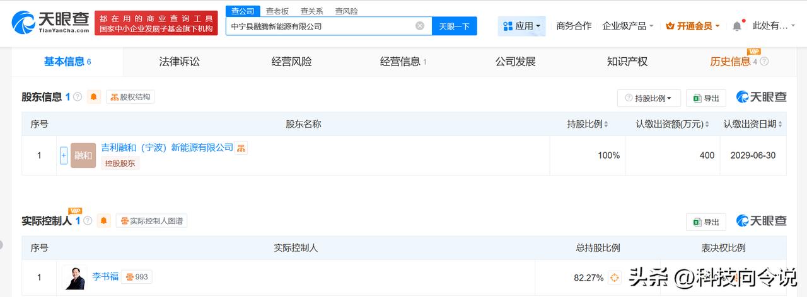
Task: Click the 控股股东 tag
Action: tap(120, 163)
